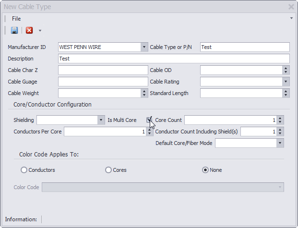Click the Cable Char Z text field
Screen dimensions: 298x228
click(103, 70)
